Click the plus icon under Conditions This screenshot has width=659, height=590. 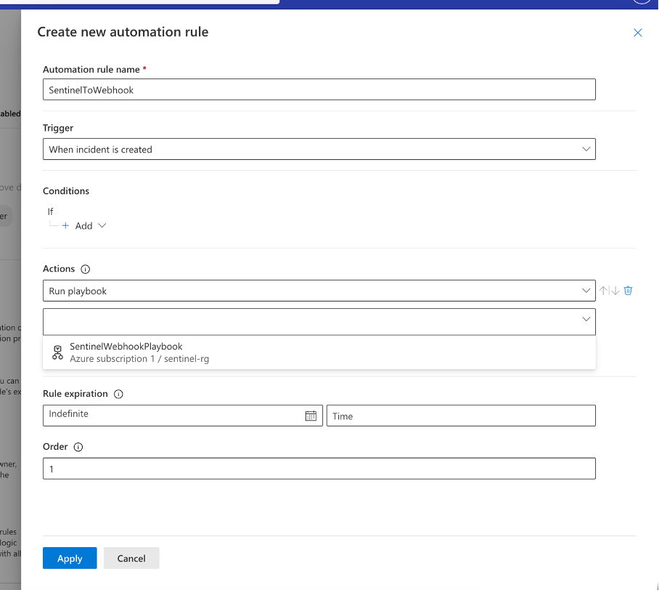pyautogui.click(x=65, y=226)
